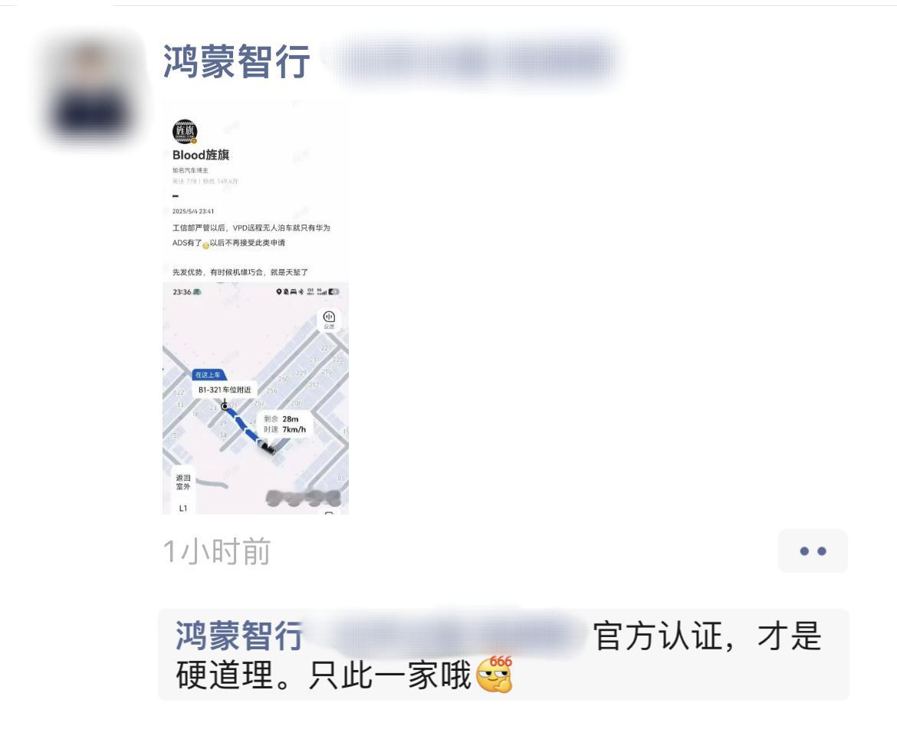Click the laughing emoji after ADS有了
897x736 pixels.
pos(206,245)
